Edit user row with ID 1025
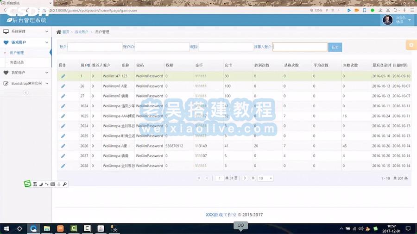This screenshot has width=417, height=234. (63, 116)
